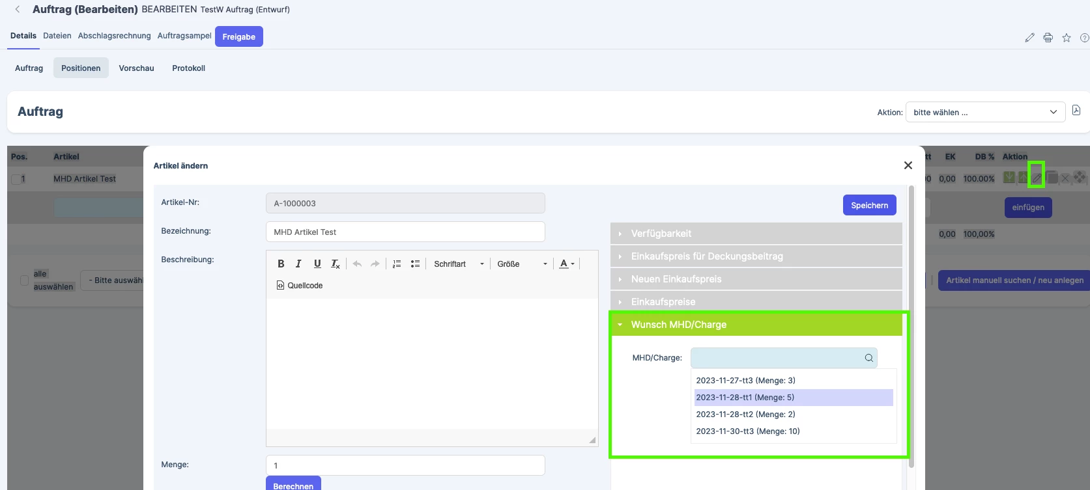Click the Menge input field
Screen dimensions: 1090x490
click(x=405, y=465)
